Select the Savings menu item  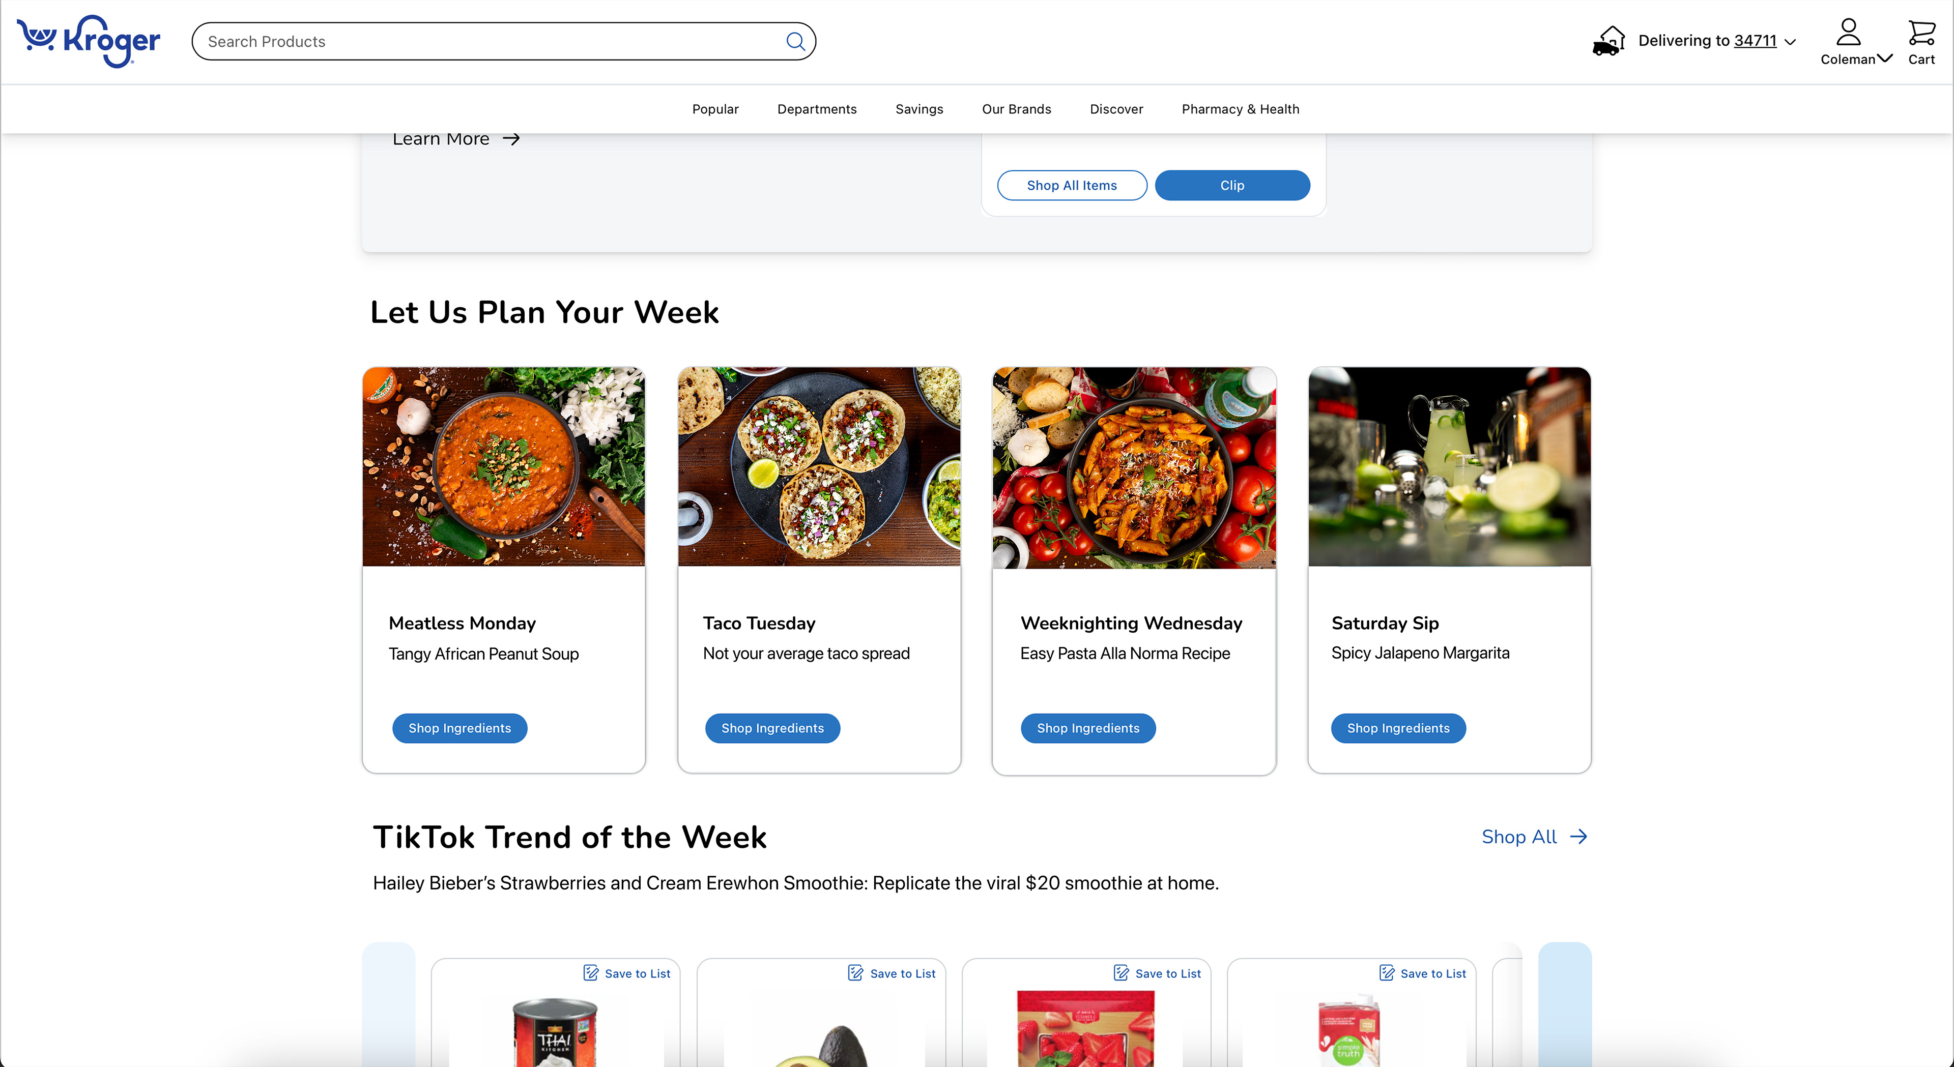(918, 108)
